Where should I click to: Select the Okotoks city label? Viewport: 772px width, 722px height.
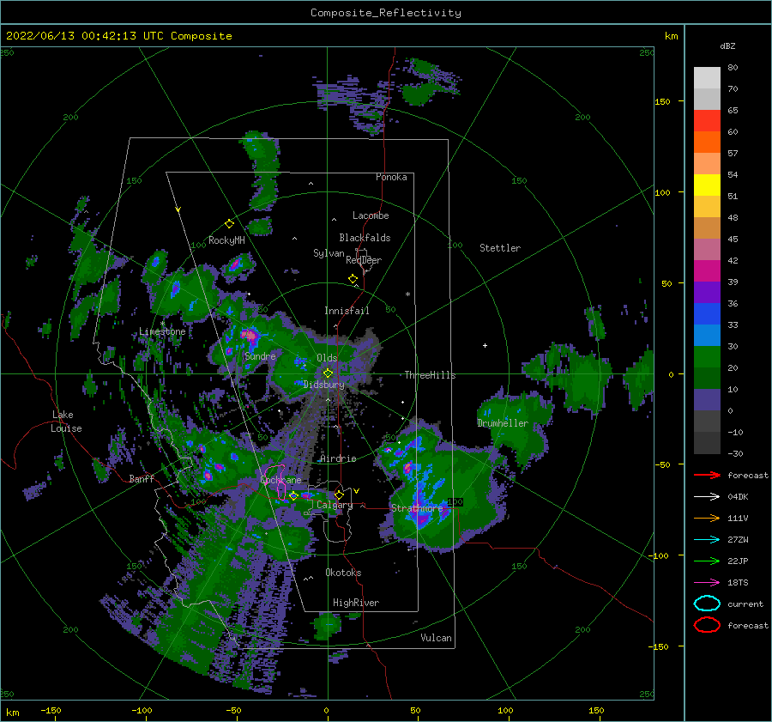pos(343,573)
